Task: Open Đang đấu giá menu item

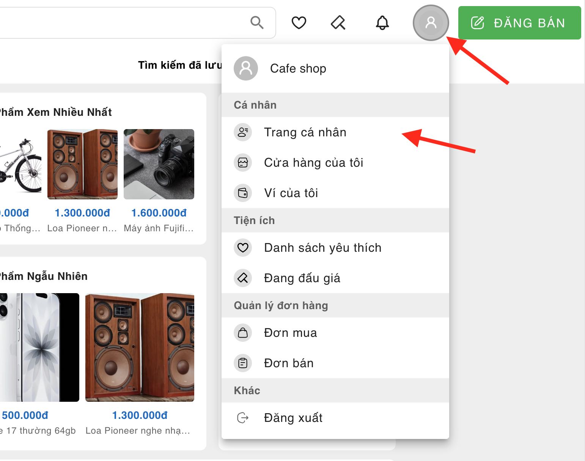Action: pyautogui.click(x=335, y=278)
